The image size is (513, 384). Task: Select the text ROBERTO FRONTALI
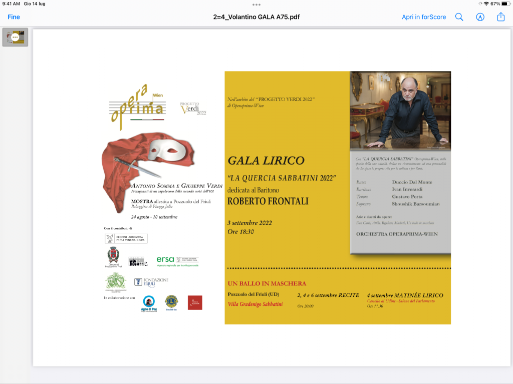[x=268, y=201]
